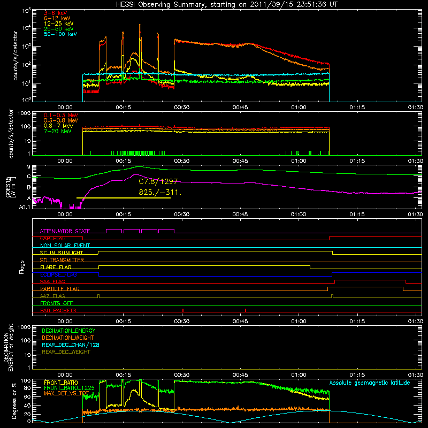Click the C7.8/1297 flare annotation
This screenshot has width=428, height=428.
coord(158,181)
